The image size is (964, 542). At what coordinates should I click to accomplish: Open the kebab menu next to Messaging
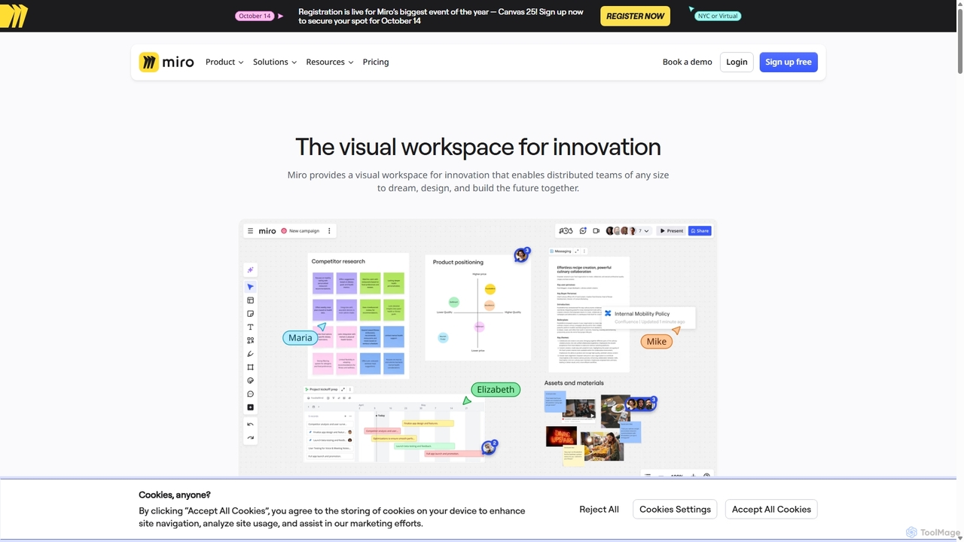point(584,251)
